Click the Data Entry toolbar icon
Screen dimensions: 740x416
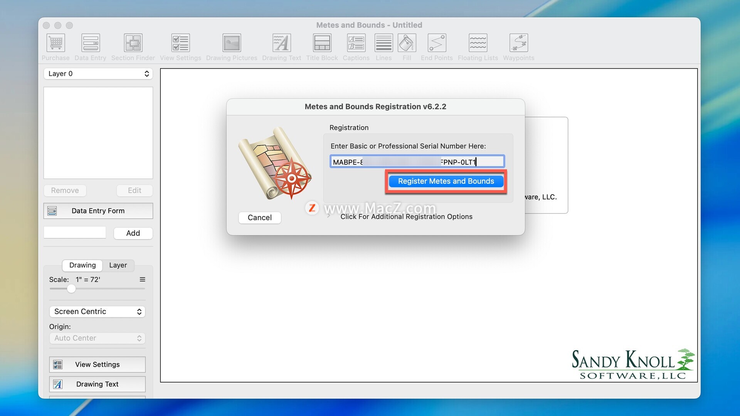pyautogui.click(x=91, y=43)
